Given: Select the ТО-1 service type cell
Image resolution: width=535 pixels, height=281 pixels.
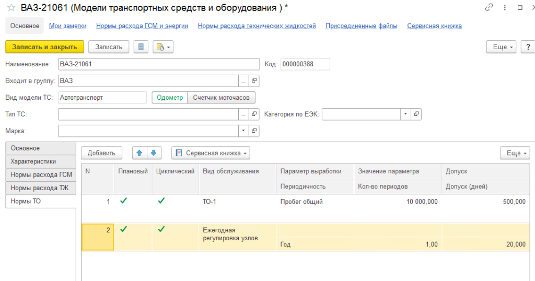Looking at the screenshot, I should (238, 209).
